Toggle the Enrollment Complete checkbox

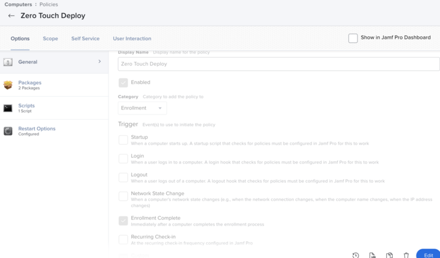coord(123,221)
